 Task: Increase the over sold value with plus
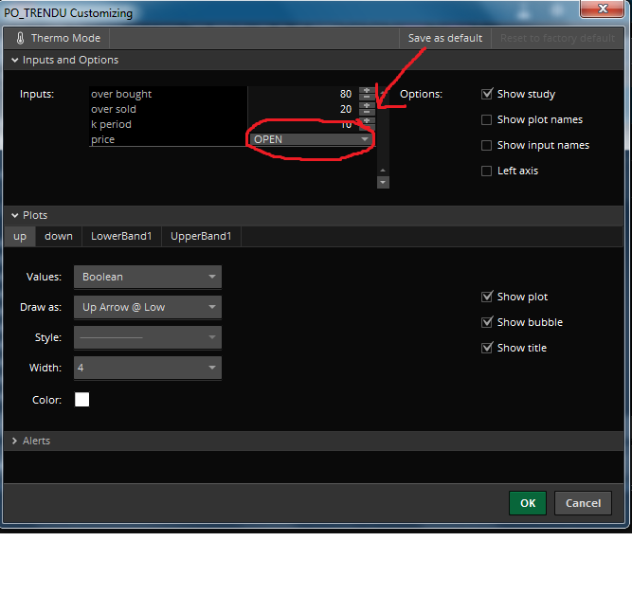click(x=367, y=105)
